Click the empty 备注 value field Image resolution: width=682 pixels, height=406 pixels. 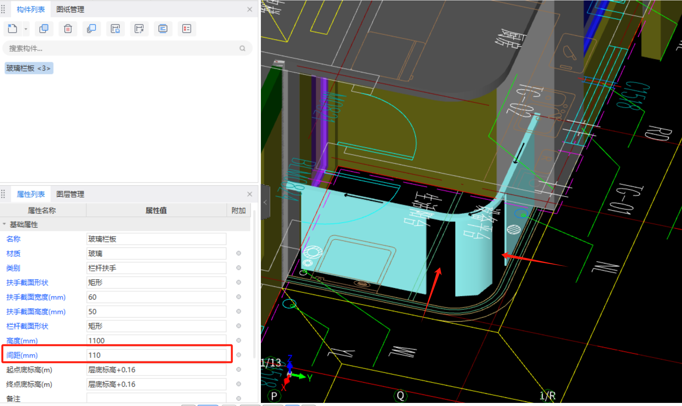click(x=156, y=398)
